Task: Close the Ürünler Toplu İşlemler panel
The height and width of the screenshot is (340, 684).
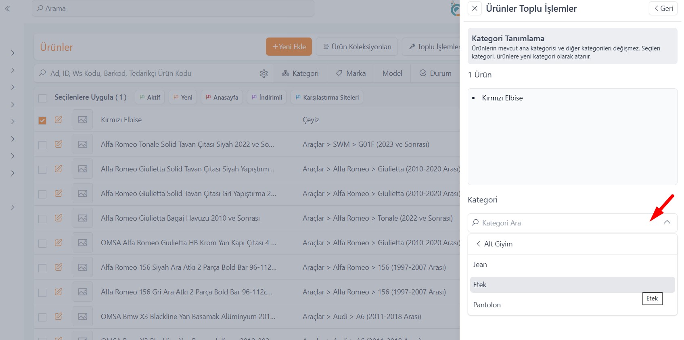Action: click(475, 8)
